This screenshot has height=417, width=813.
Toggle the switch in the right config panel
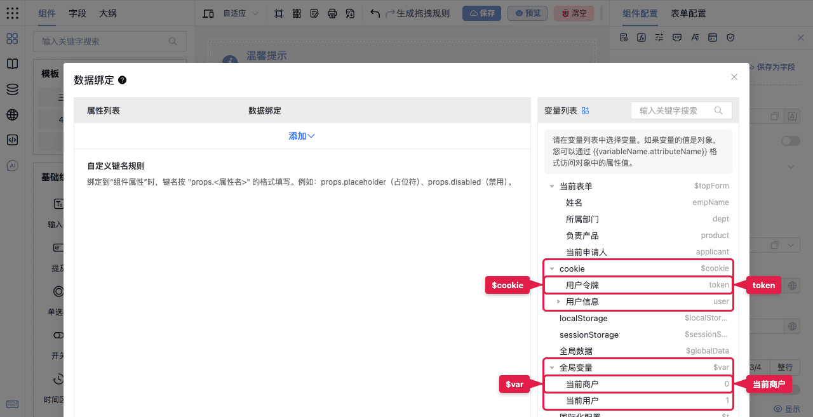tap(791, 141)
